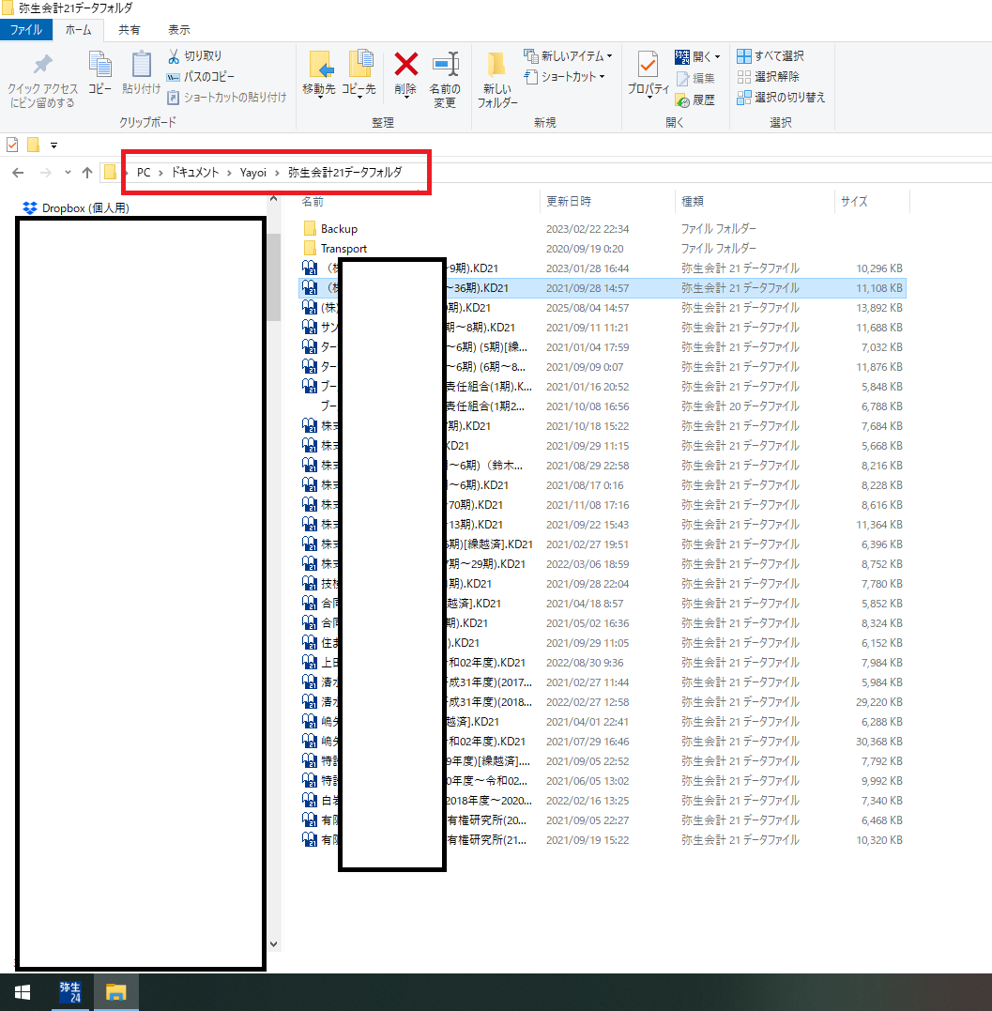Viewport: 992px width, 1011px height.
Task: Click Paste shortcut (ショートカットの貼り付け)
Action: point(227,98)
